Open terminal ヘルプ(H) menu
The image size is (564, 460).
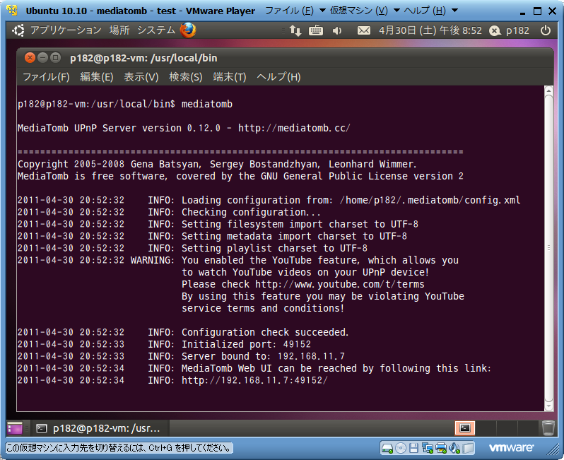278,77
